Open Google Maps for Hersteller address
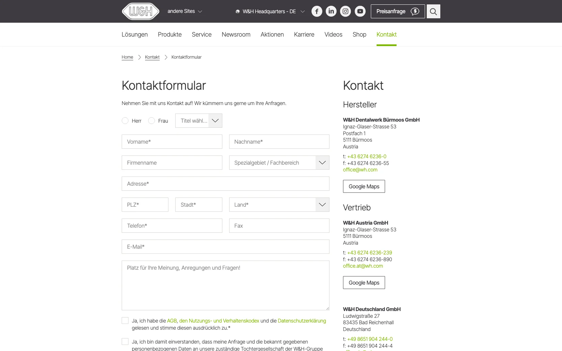562x351 pixels. tap(364, 186)
